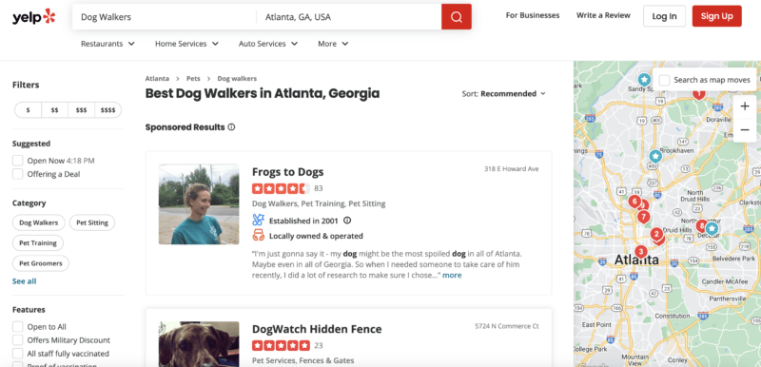Open For Businesses menu item

(533, 15)
